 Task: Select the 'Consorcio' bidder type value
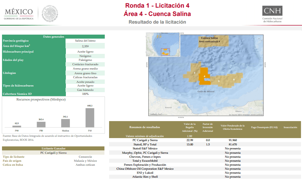pyautogui.click(x=85, y=157)
